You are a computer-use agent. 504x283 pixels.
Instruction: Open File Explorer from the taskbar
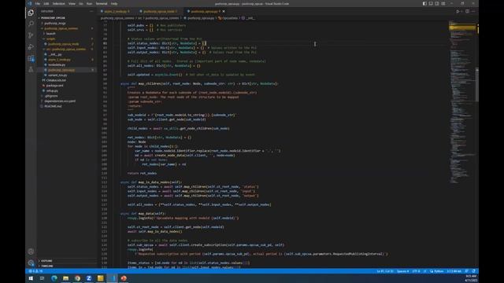tap(65, 278)
